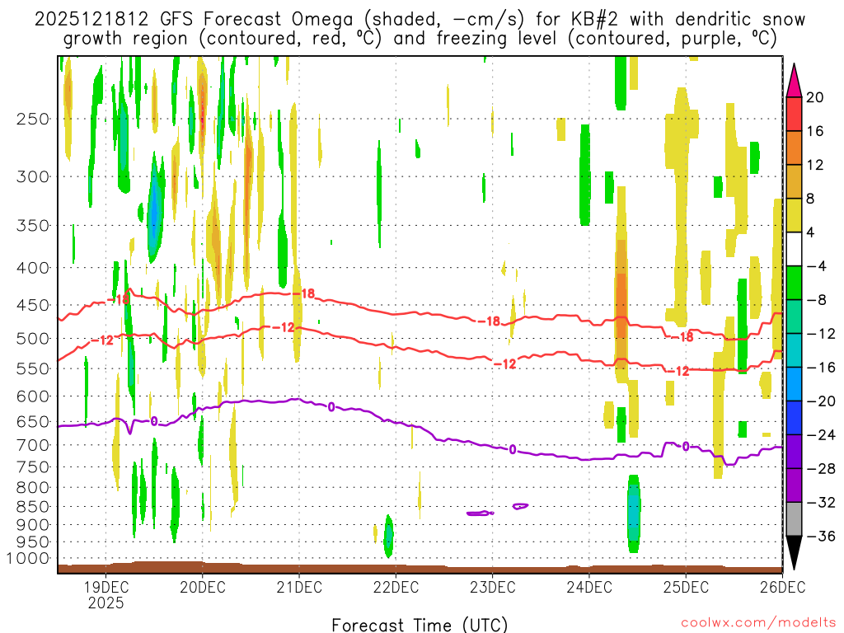Image resolution: width=844 pixels, height=633 pixels.
Task: Click the 750 pressure label
Action: tap(33, 467)
